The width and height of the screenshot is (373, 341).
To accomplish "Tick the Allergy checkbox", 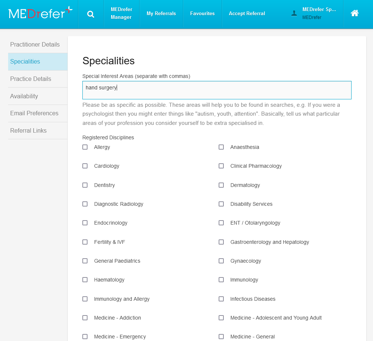I will click(x=85, y=147).
